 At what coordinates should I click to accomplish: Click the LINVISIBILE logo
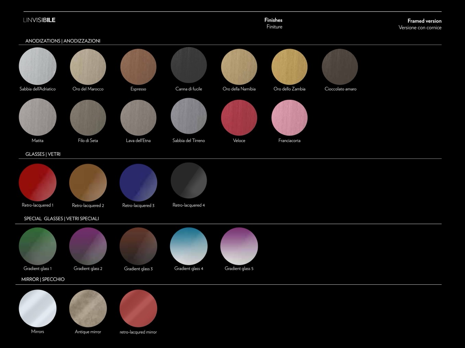click(x=39, y=20)
